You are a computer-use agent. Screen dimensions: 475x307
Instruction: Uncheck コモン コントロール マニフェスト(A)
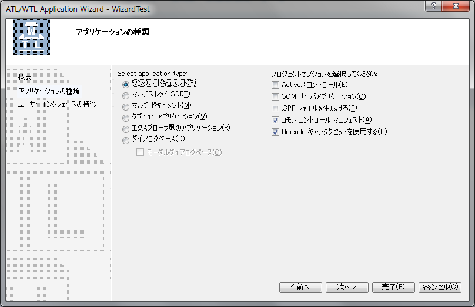[275, 121]
